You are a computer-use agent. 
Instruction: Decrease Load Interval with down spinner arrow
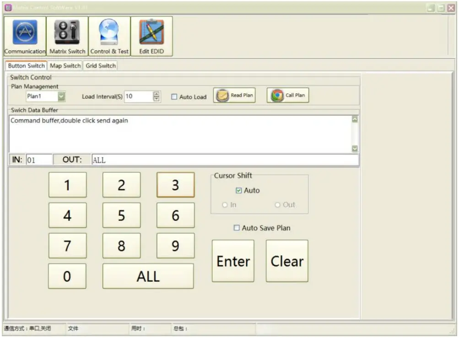pos(157,99)
